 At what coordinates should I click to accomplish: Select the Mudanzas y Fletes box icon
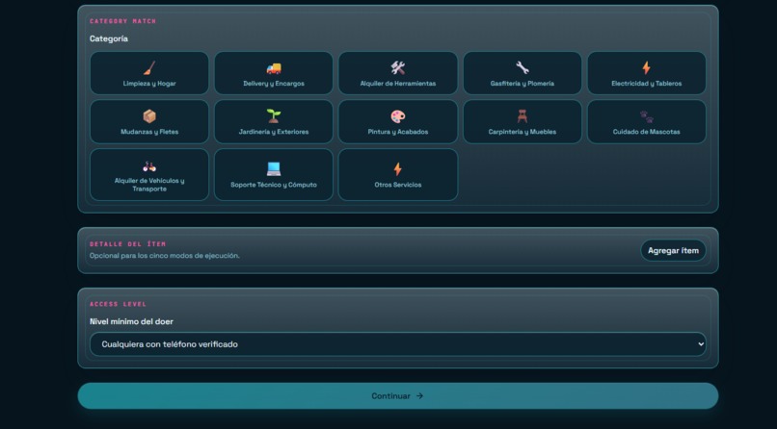[149, 116]
